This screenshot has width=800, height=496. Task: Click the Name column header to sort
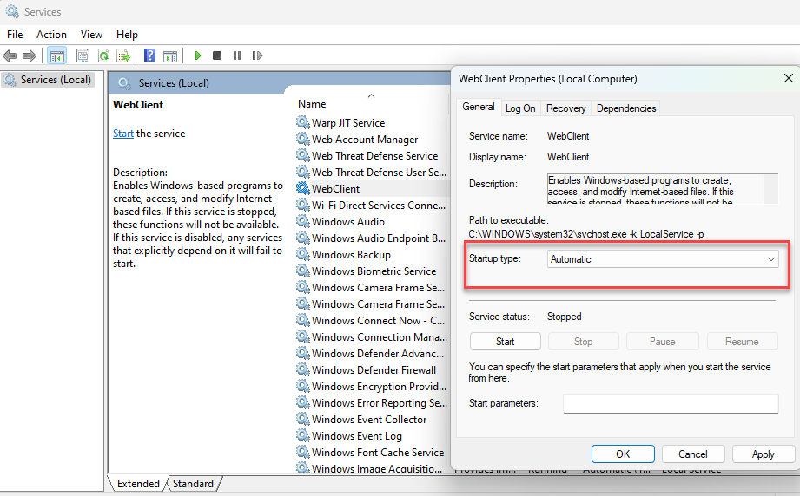pyautogui.click(x=312, y=103)
